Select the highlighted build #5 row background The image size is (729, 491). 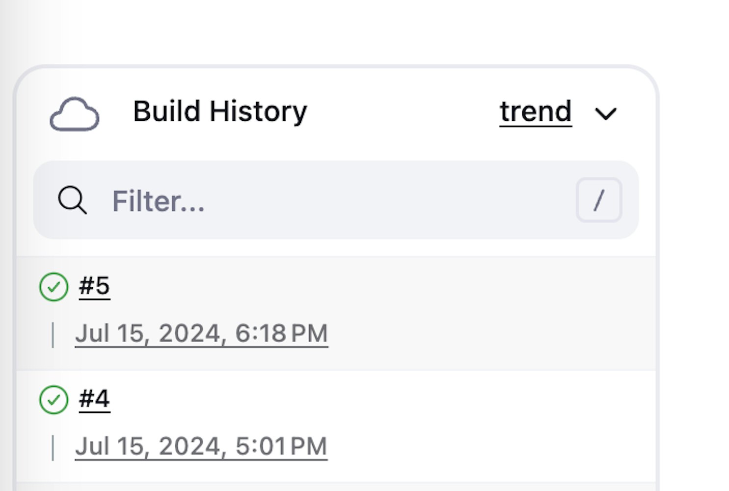[x=336, y=313]
